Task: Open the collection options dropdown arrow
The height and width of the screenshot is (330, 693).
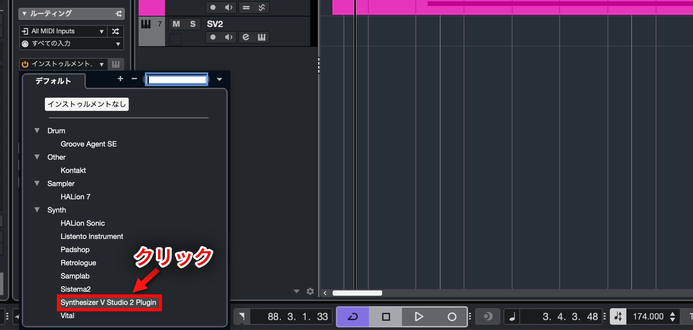Action: (x=219, y=79)
